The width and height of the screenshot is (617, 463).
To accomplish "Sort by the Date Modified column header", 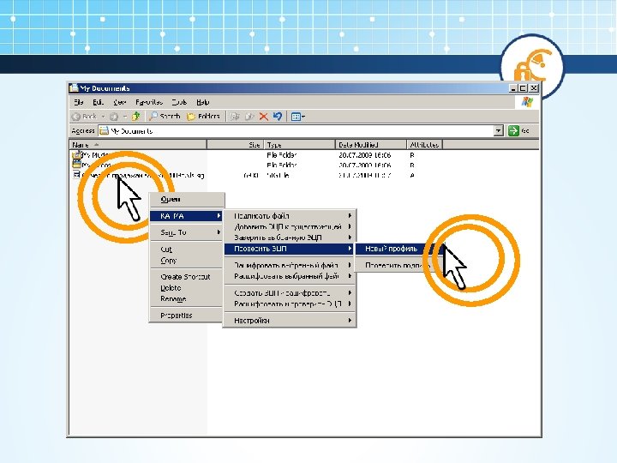I will pyautogui.click(x=371, y=145).
